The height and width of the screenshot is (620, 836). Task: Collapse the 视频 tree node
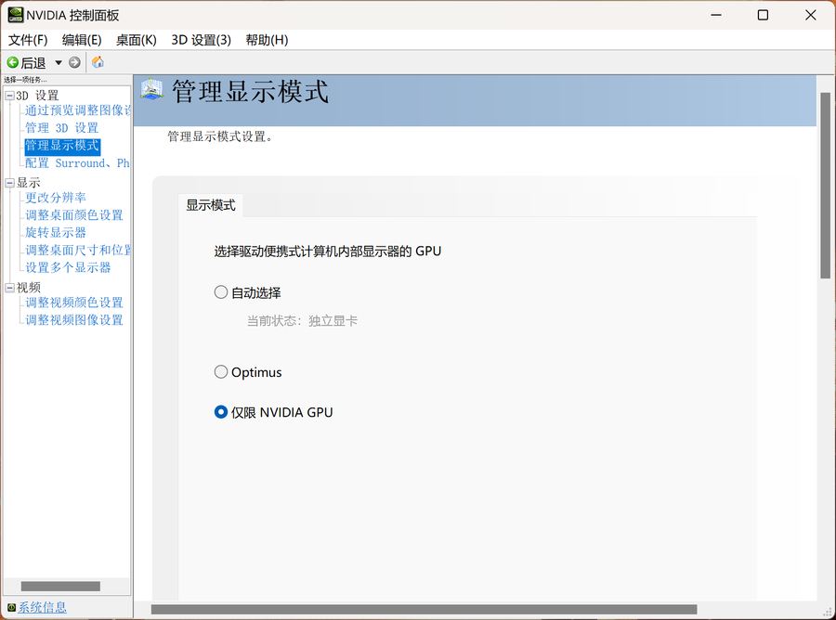tap(9, 288)
